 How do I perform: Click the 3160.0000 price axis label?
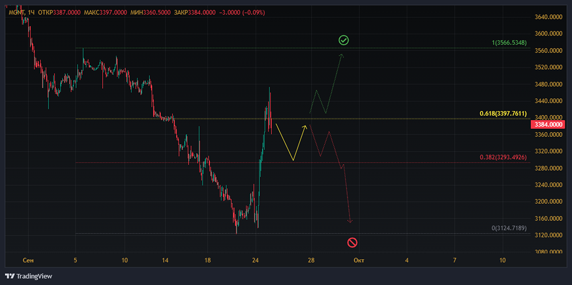[x=547, y=218]
